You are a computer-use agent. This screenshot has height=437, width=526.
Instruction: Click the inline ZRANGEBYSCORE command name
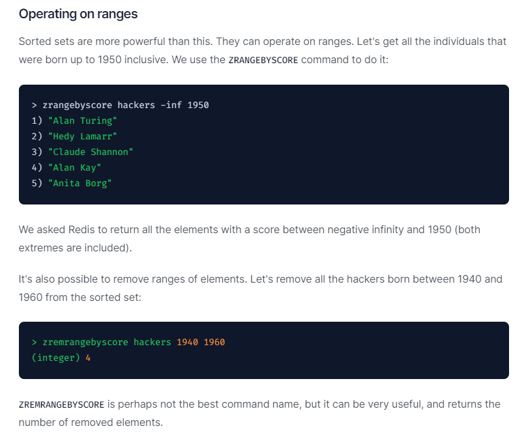[x=263, y=59]
